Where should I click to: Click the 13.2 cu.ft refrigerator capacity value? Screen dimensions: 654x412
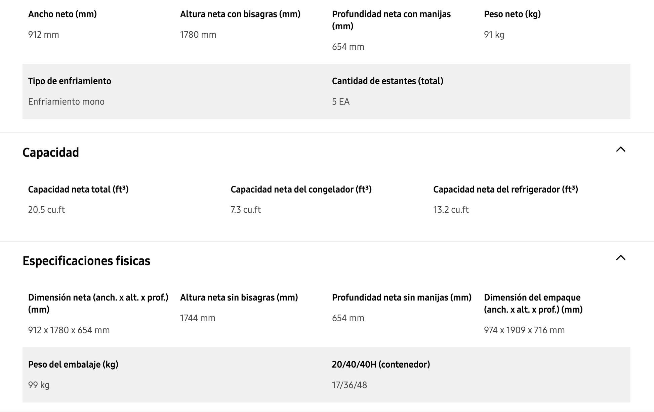(451, 210)
